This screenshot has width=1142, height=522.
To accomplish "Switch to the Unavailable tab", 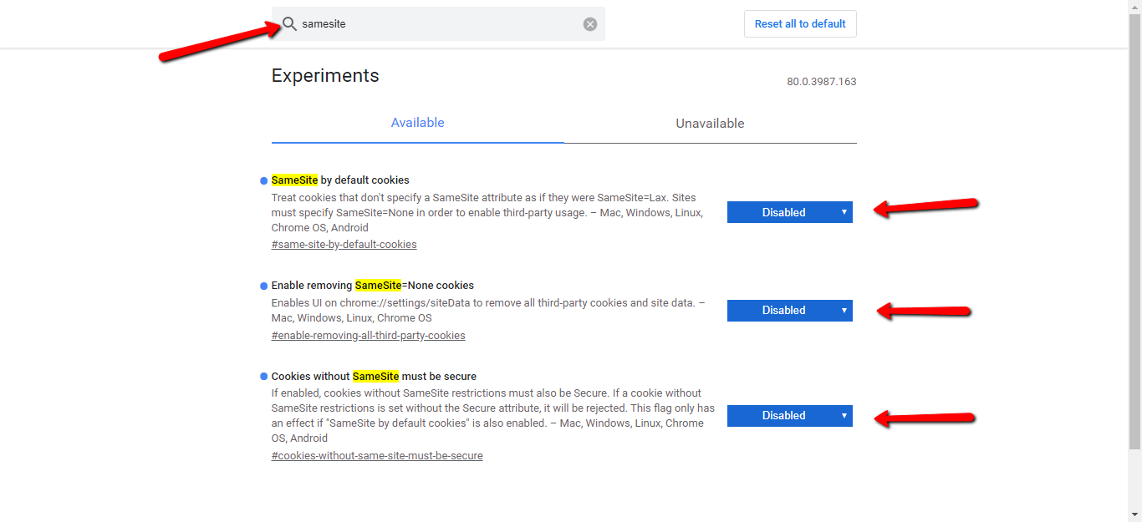I will coord(710,124).
